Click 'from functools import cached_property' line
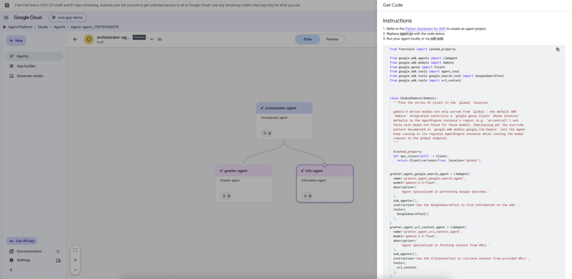The width and height of the screenshot is (572, 279). [423, 49]
